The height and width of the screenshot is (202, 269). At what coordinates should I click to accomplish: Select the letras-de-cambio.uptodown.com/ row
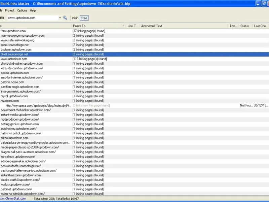[x=134, y=68]
